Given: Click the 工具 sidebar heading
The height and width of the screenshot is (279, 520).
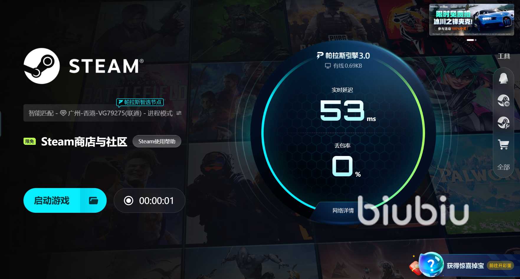Looking at the screenshot, I should (504, 56).
